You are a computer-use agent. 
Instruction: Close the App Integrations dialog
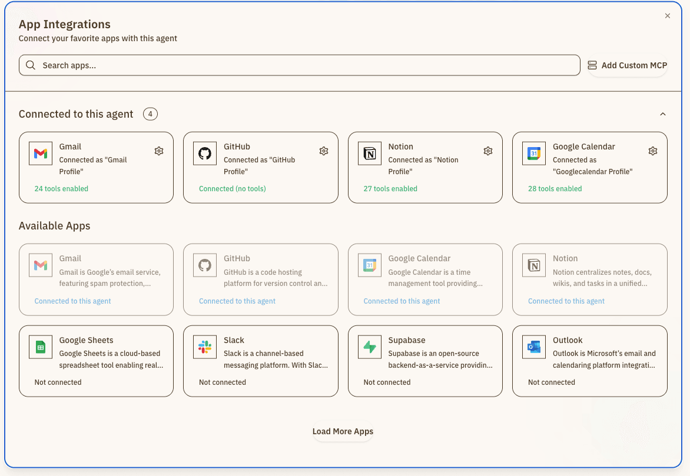pos(667,16)
